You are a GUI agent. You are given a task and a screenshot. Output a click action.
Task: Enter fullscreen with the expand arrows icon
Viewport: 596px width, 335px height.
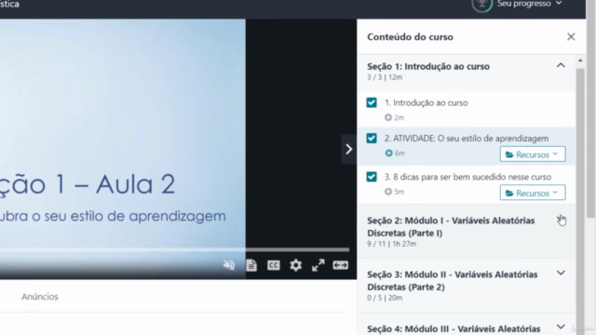tap(318, 265)
